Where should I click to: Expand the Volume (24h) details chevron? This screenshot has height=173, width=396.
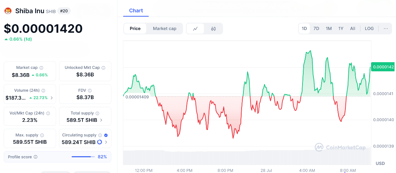(52, 98)
